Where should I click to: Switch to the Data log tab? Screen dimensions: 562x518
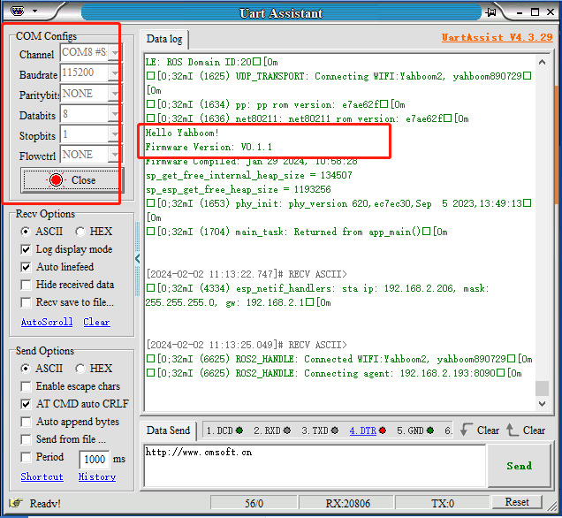[x=164, y=39]
